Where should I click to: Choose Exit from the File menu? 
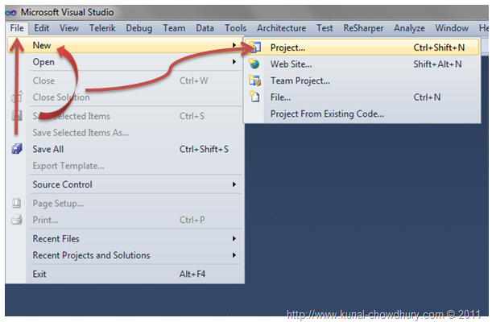(39, 274)
